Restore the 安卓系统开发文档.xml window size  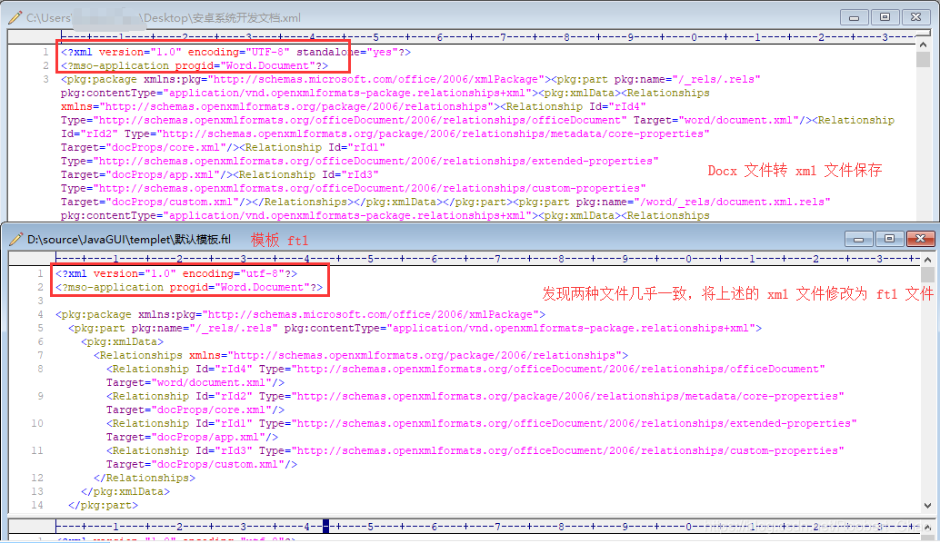tap(885, 17)
